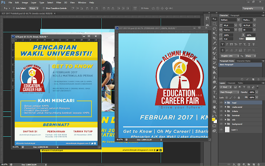This screenshot has width=265, height=166.
Task: Hide the kriteria layer group
Action: point(221,111)
